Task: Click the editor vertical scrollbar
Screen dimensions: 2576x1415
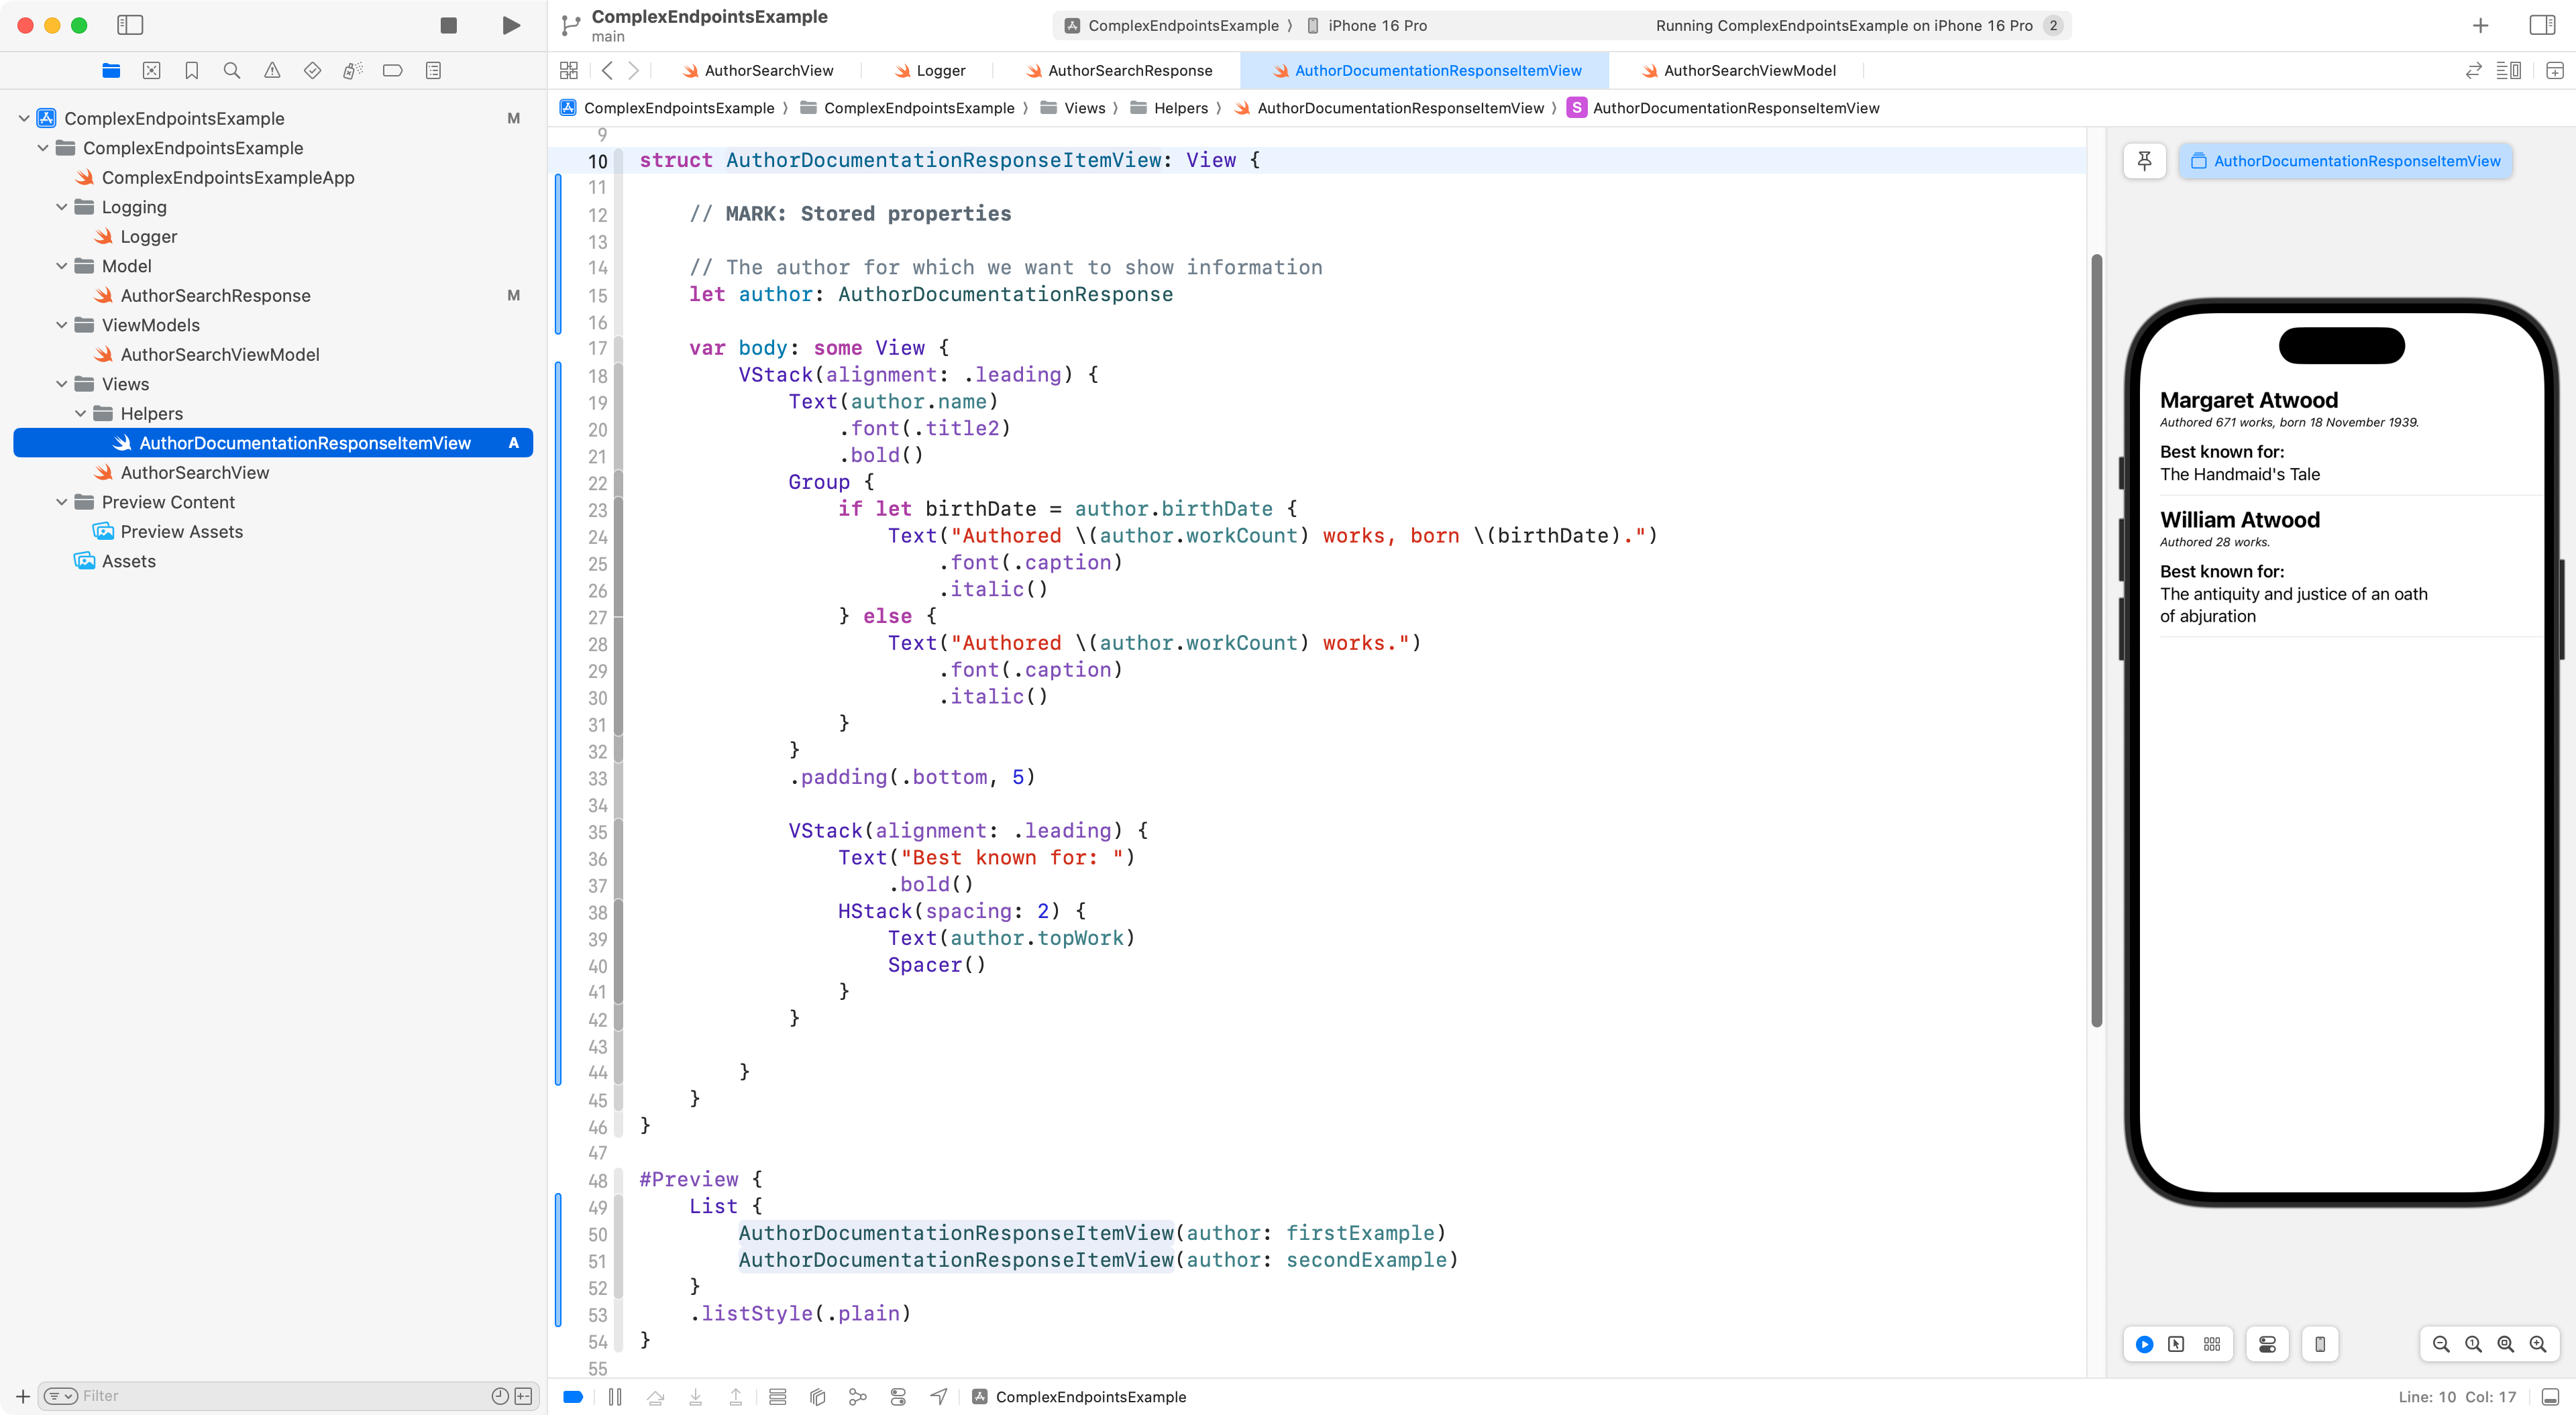Action: 2096,640
